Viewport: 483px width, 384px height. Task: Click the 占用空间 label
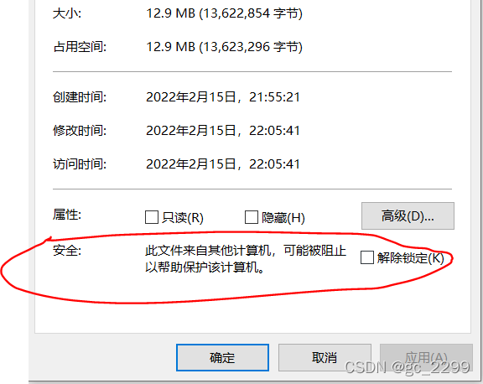click(80, 47)
